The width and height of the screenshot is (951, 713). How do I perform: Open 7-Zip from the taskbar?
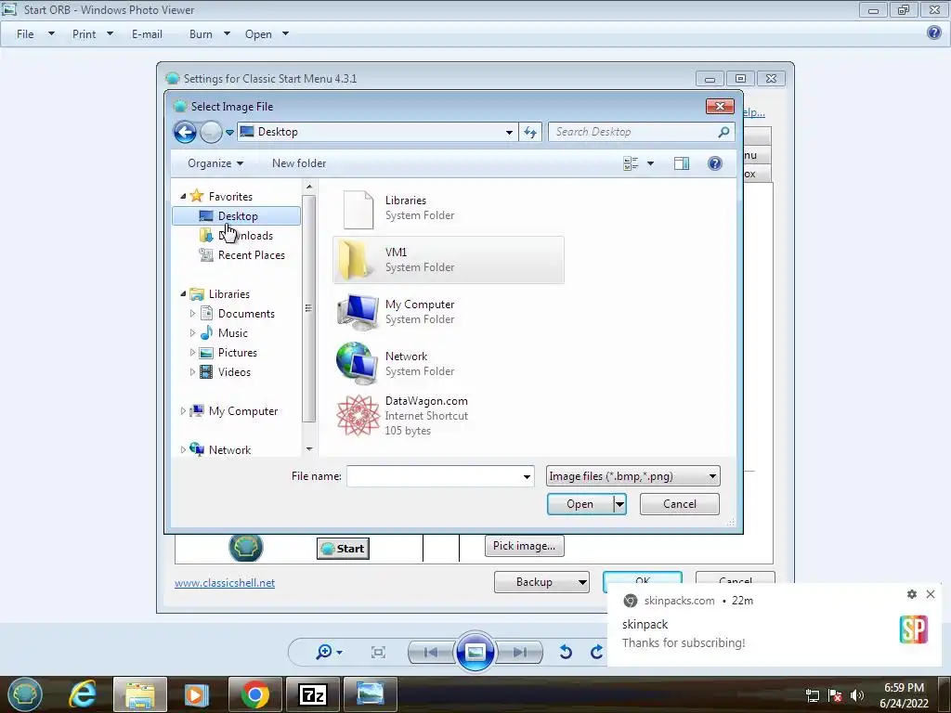[313, 694]
